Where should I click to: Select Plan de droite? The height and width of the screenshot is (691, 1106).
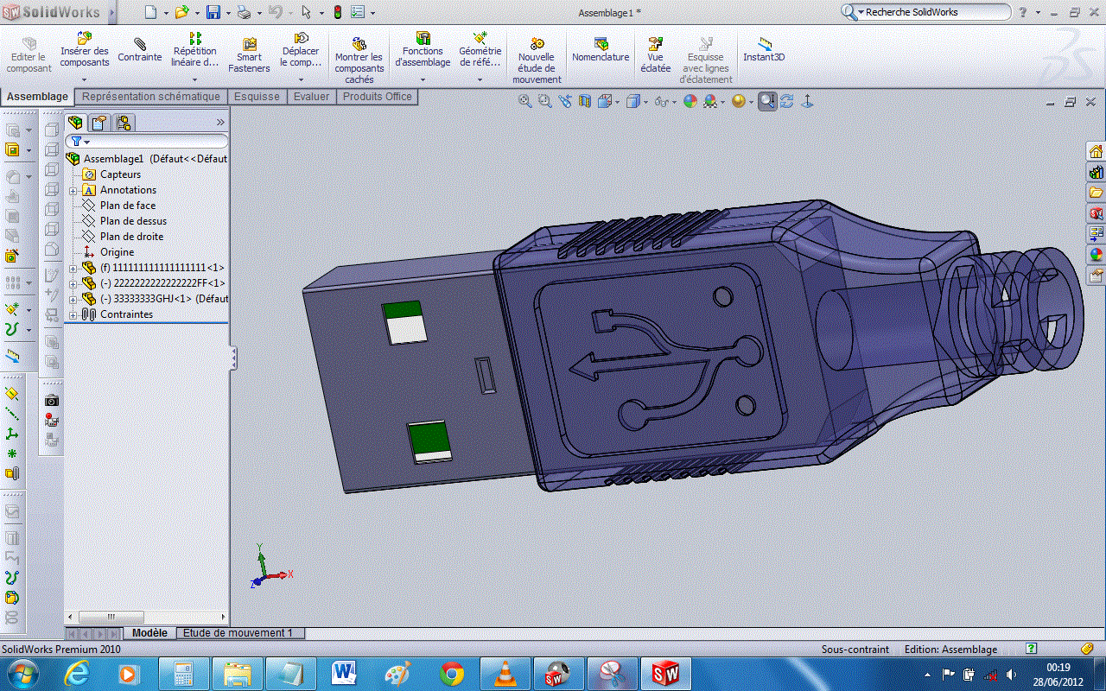click(x=131, y=237)
